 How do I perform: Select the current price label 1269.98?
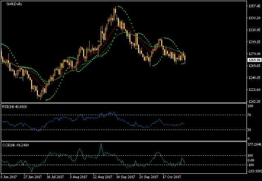tap(255, 60)
